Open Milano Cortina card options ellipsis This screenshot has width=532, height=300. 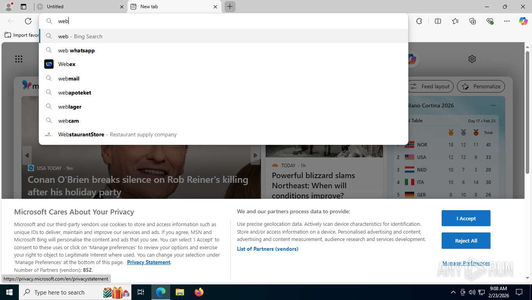(x=493, y=105)
